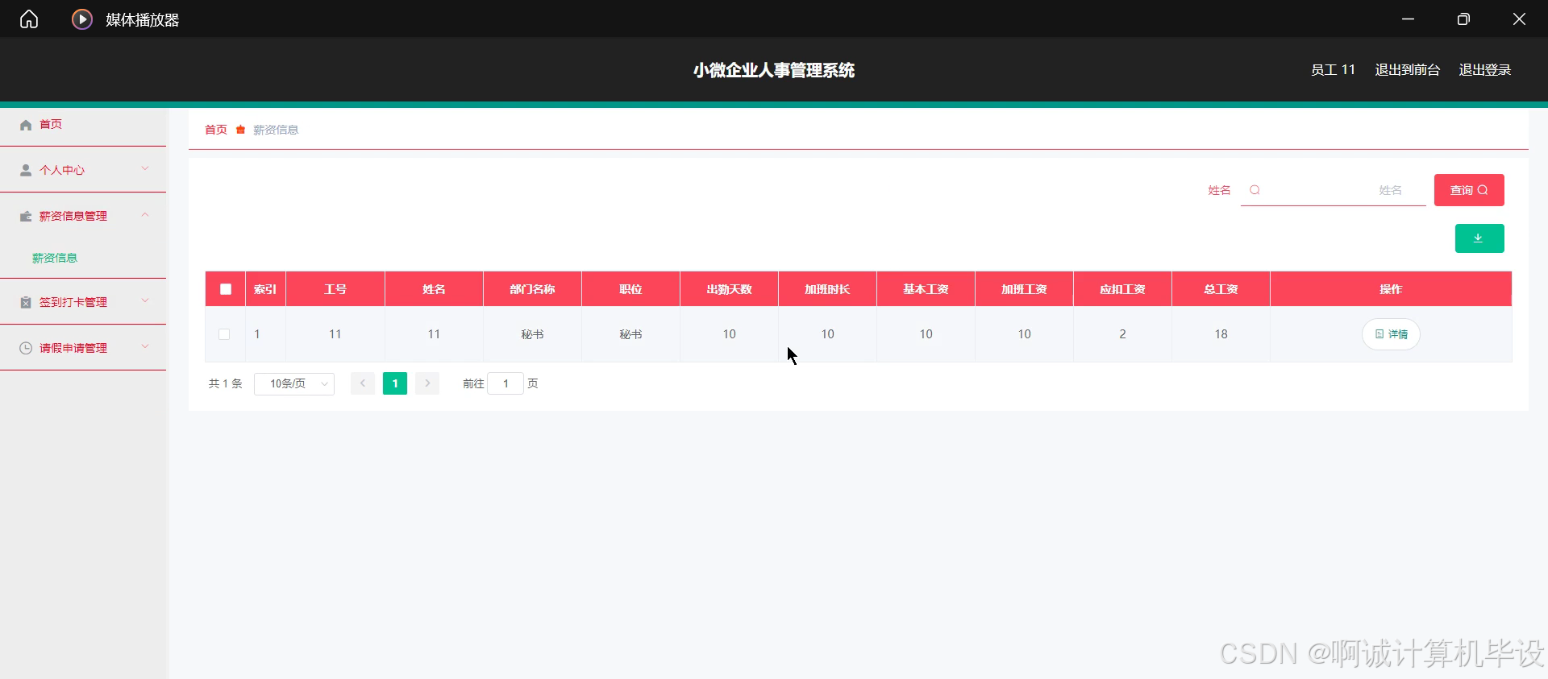This screenshot has width=1548, height=679.
Task: Focus the 姓名 search input field
Action: click(1334, 190)
